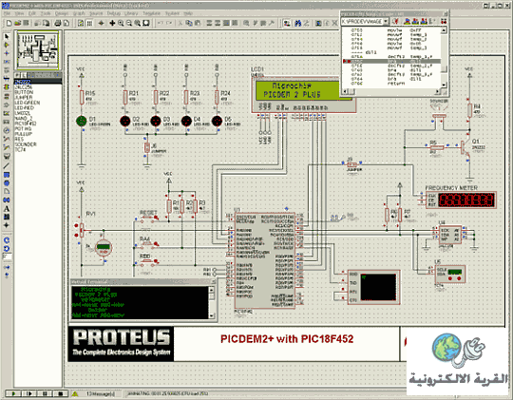Viewport: 513px width, 400px height.
Task: Select the 2D graphics marker tool
Action: [x=7, y=225]
